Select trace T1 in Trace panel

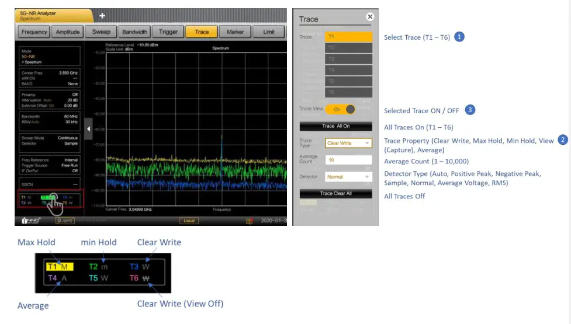pyautogui.click(x=348, y=36)
